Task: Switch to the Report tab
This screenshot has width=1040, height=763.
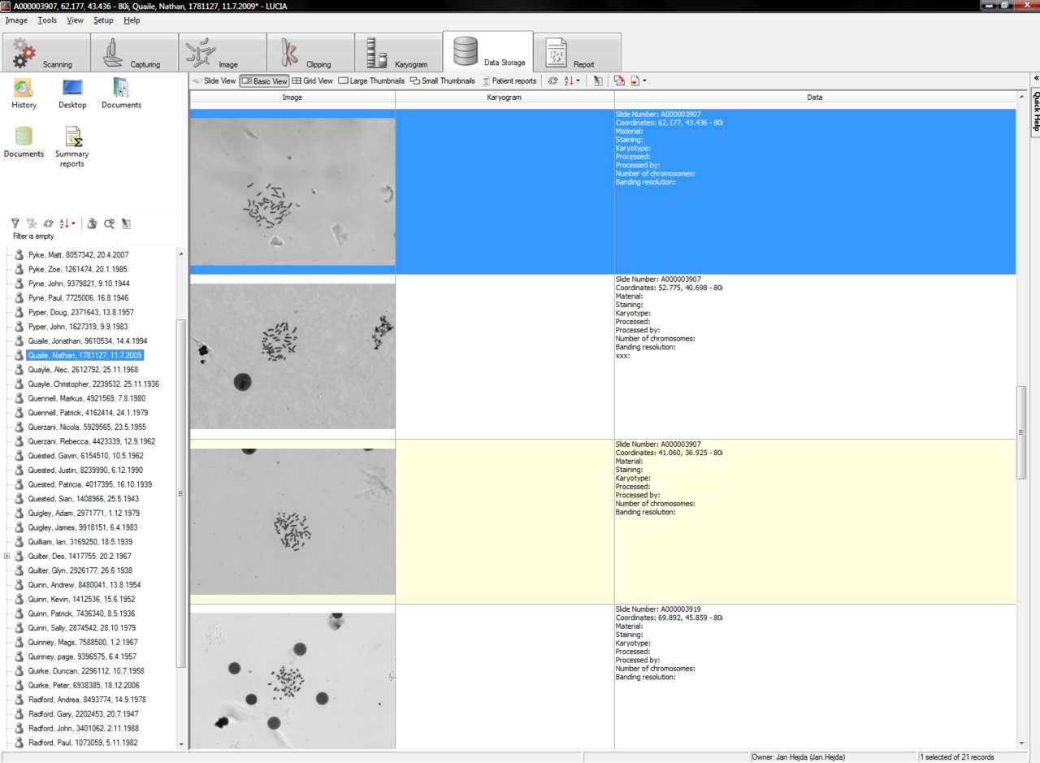Action: [x=577, y=52]
